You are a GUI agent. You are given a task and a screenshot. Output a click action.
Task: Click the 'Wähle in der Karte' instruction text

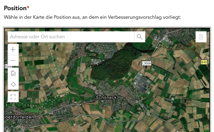(x=92, y=17)
